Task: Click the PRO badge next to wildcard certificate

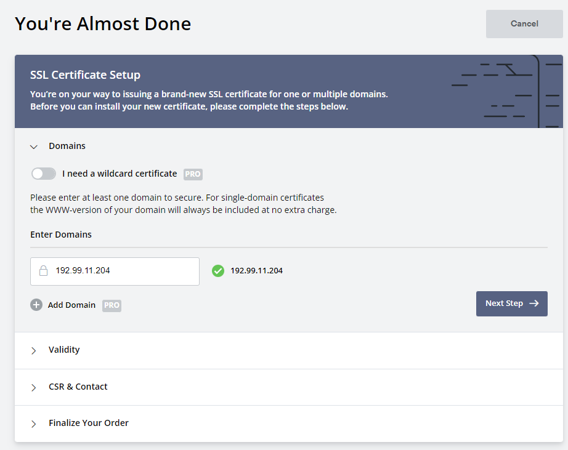Action: click(x=193, y=174)
